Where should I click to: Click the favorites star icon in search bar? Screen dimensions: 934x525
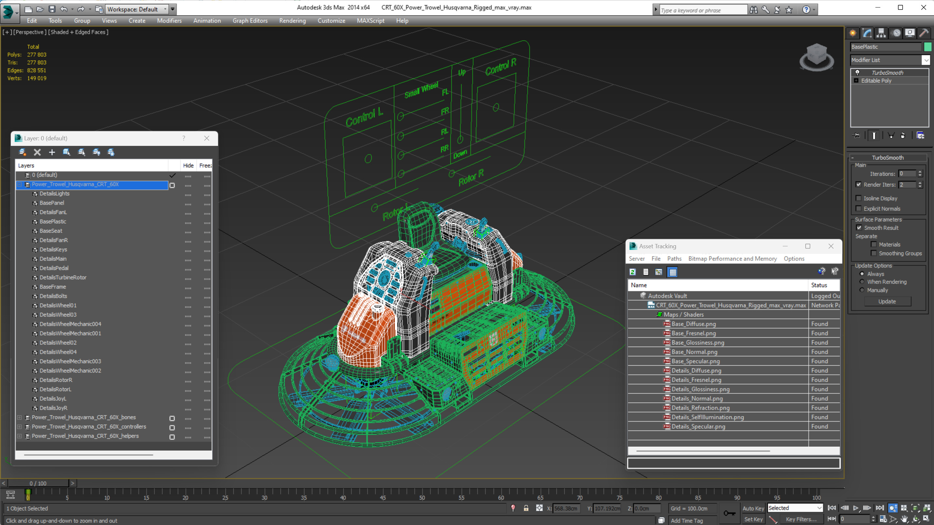pyautogui.click(x=789, y=10)
